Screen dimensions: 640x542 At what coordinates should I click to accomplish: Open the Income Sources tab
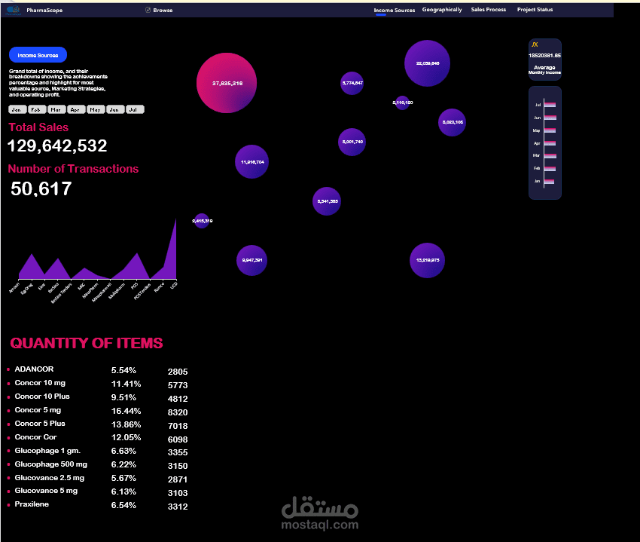pyautogui.click(x=395, y=11)
